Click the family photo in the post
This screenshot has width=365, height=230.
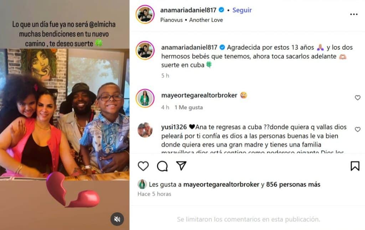(65, 114)
